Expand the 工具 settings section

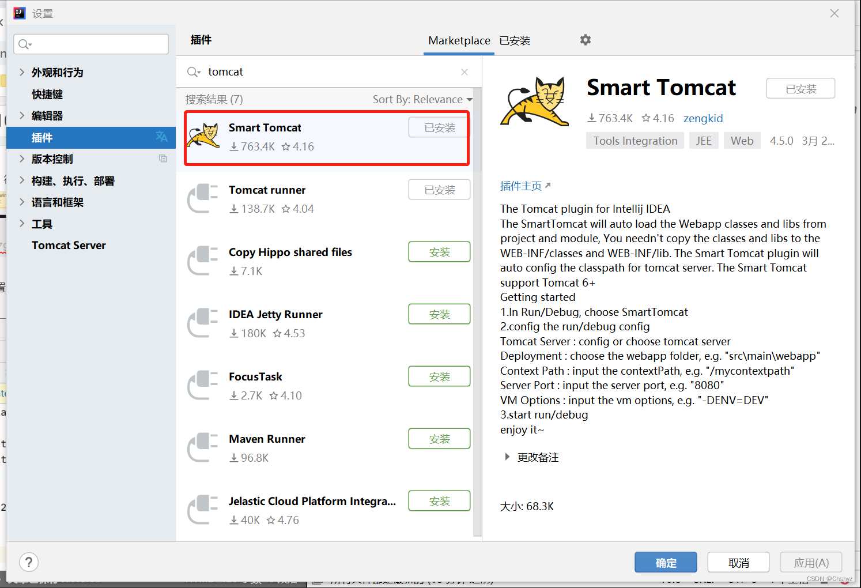pos(22,224)
